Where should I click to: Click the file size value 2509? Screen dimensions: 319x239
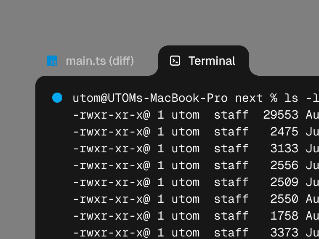[x=284, y=182]
